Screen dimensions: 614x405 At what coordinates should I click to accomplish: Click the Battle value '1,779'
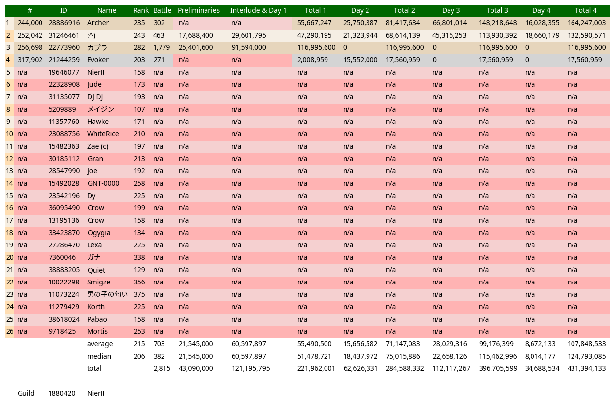[161, 47]
